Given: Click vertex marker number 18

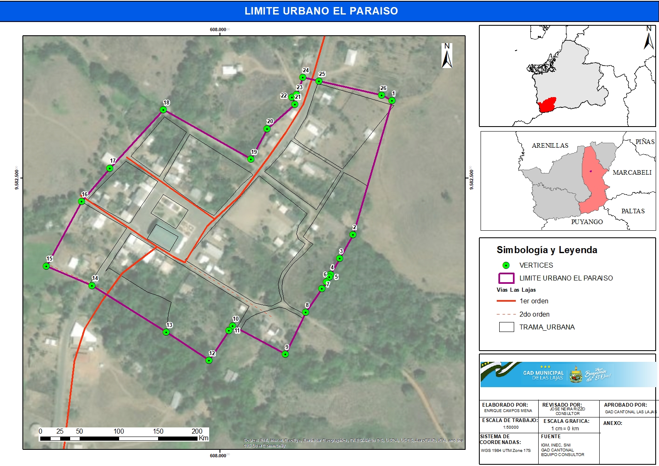Looking at the screenshot, I should pyautogui.click(x=164, y=110).
